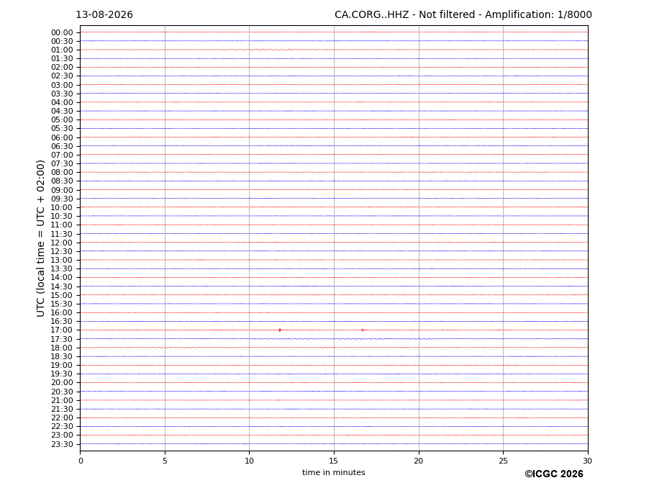Click the 'time in minutes' axis label
Screen dimensions: 667x501
point(334,472)
